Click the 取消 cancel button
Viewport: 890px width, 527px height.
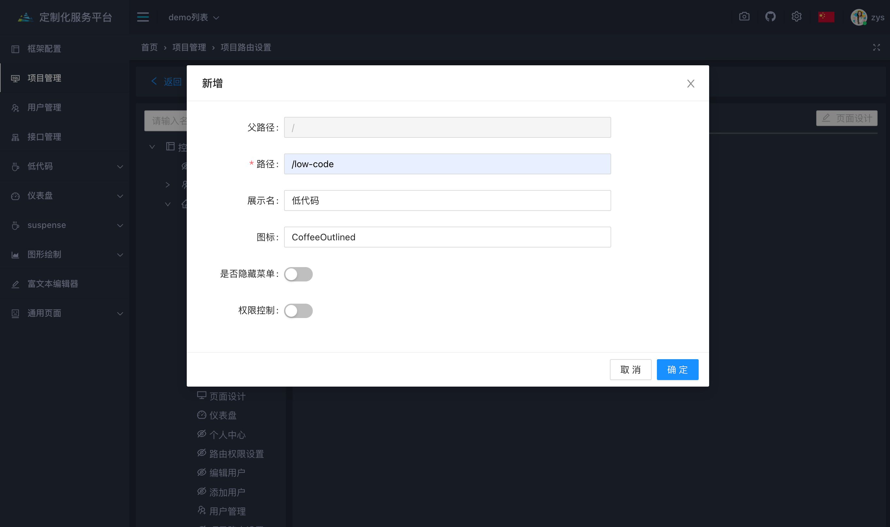tap(630, 370)
